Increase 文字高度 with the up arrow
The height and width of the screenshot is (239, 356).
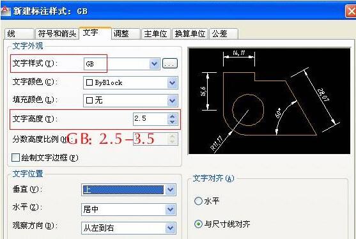pos(173,116)
